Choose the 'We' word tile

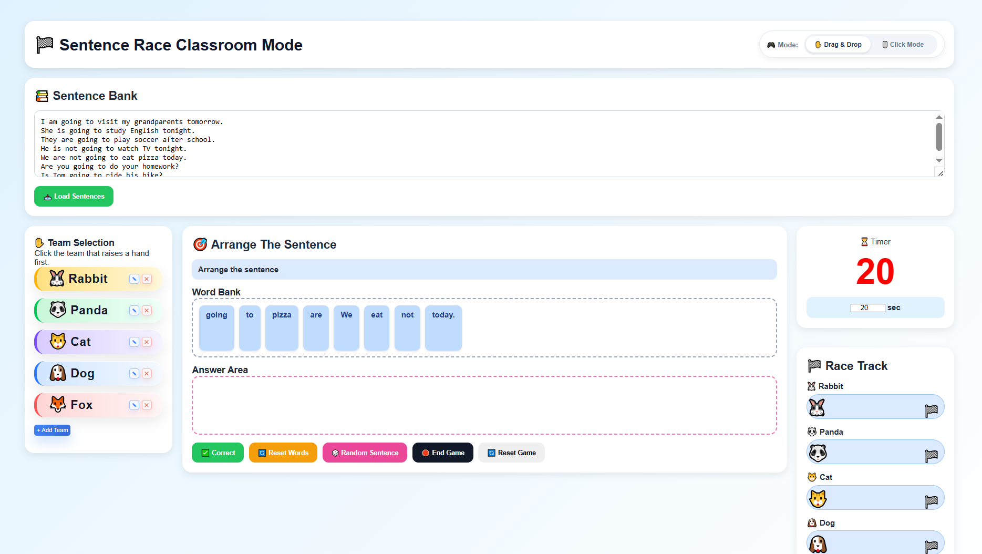point(346,328)
